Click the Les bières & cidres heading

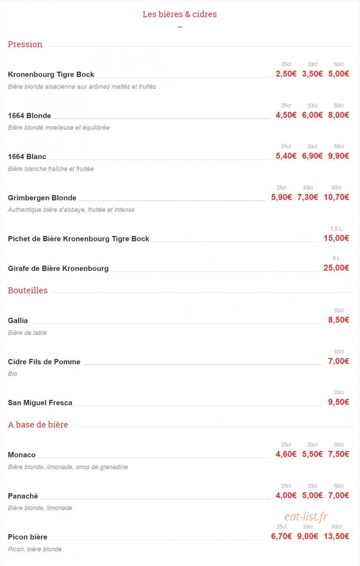click(179, 14)
